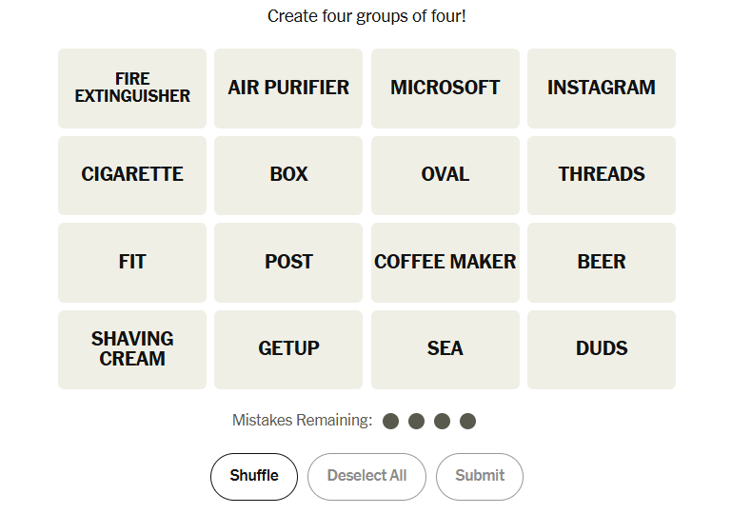This screenshot has height=514, width=732.
Task: Toggle the MICROSOFT word tile
Action: pyautogui.click(x=445, y=89)
